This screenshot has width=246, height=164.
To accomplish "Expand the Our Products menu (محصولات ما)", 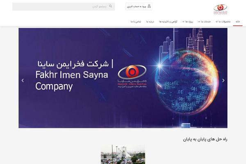I will tap(223, 22).
